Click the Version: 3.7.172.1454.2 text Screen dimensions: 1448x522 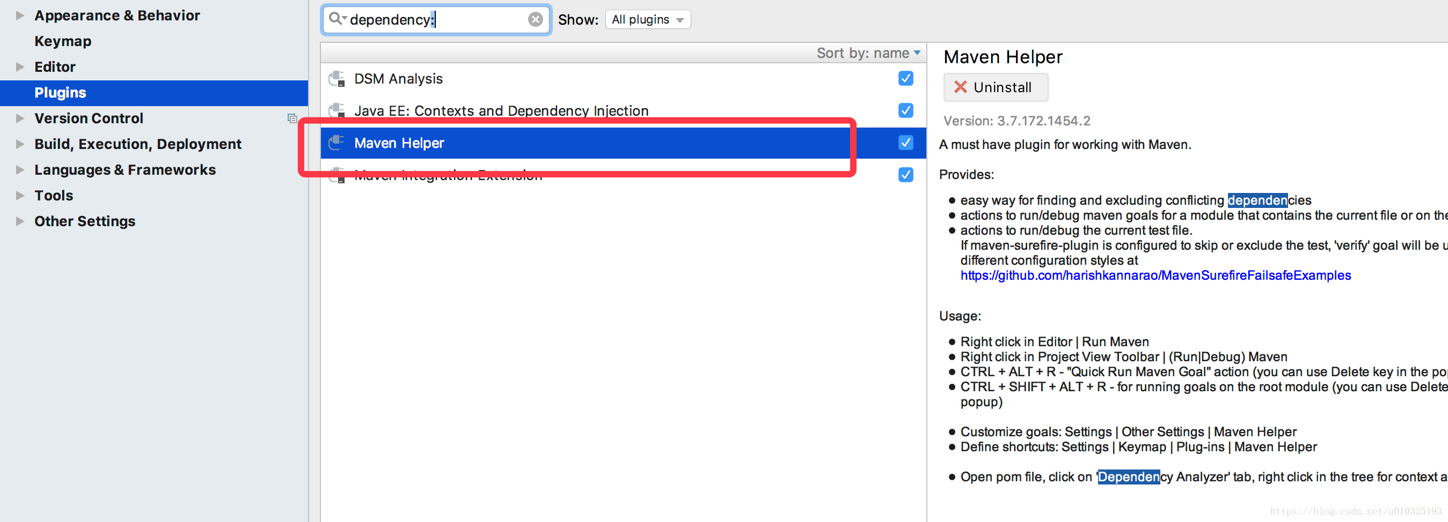point(1016,121)
